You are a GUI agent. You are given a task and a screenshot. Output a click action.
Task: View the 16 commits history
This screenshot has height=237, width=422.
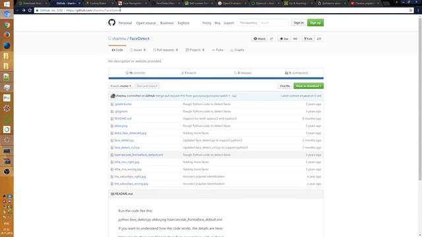[135, 73]
